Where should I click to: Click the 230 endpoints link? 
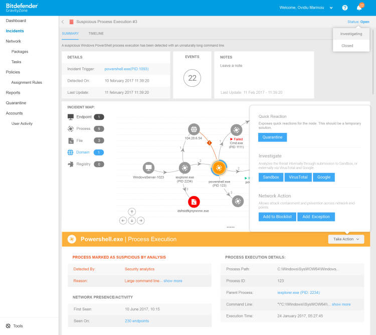[137, 321]
